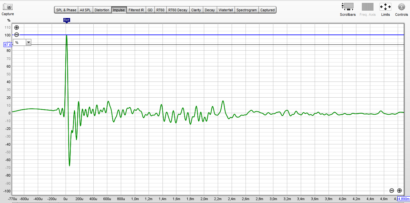Image resolution: width=410 pixels, height=203 pixels.
Task: Toggle the Scrollbars icon
Action: tap(348, 6)
